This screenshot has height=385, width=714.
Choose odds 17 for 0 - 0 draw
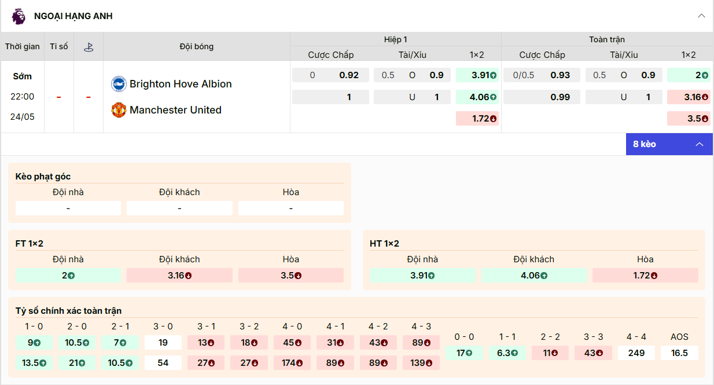click(464, 353)
